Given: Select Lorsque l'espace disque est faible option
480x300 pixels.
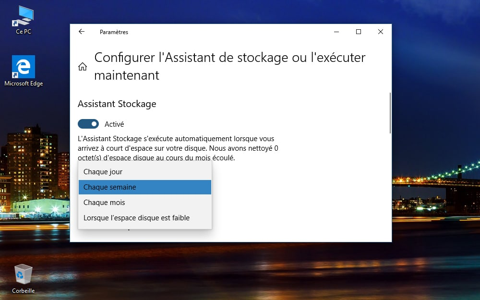Looking at the screenshot, I should (136, 218).
